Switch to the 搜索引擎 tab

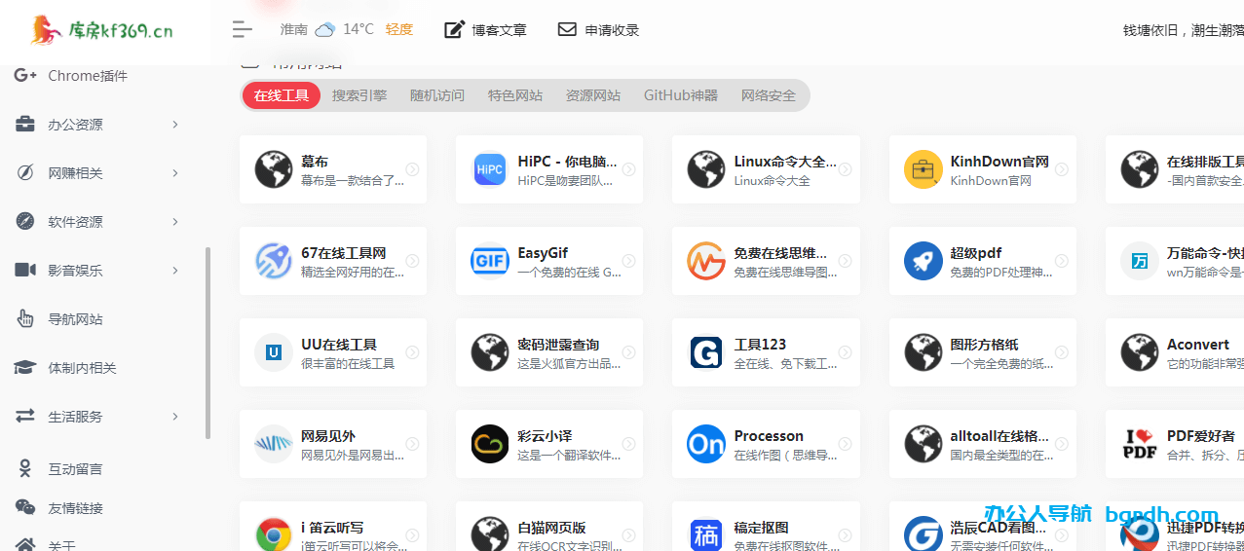(x=359, y=95)
